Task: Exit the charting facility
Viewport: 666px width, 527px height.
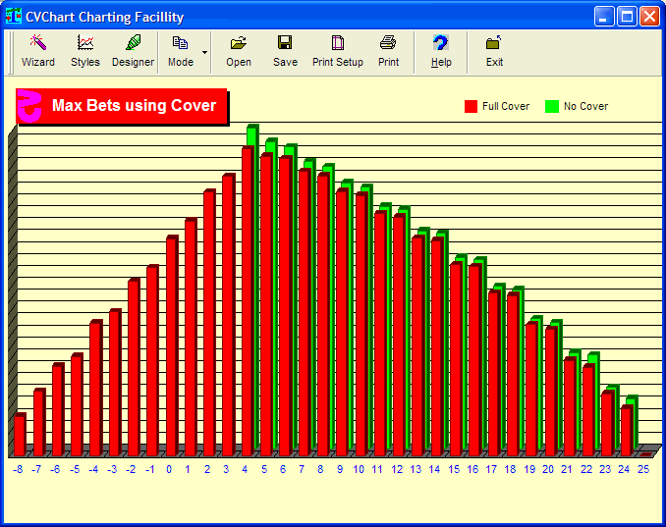Action: (494, 51)
